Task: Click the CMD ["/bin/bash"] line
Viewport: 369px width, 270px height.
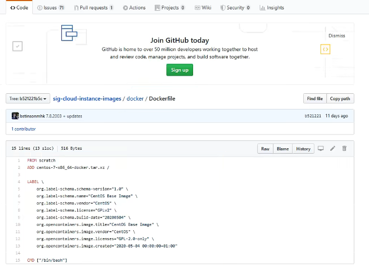Action: pos(47,260)
